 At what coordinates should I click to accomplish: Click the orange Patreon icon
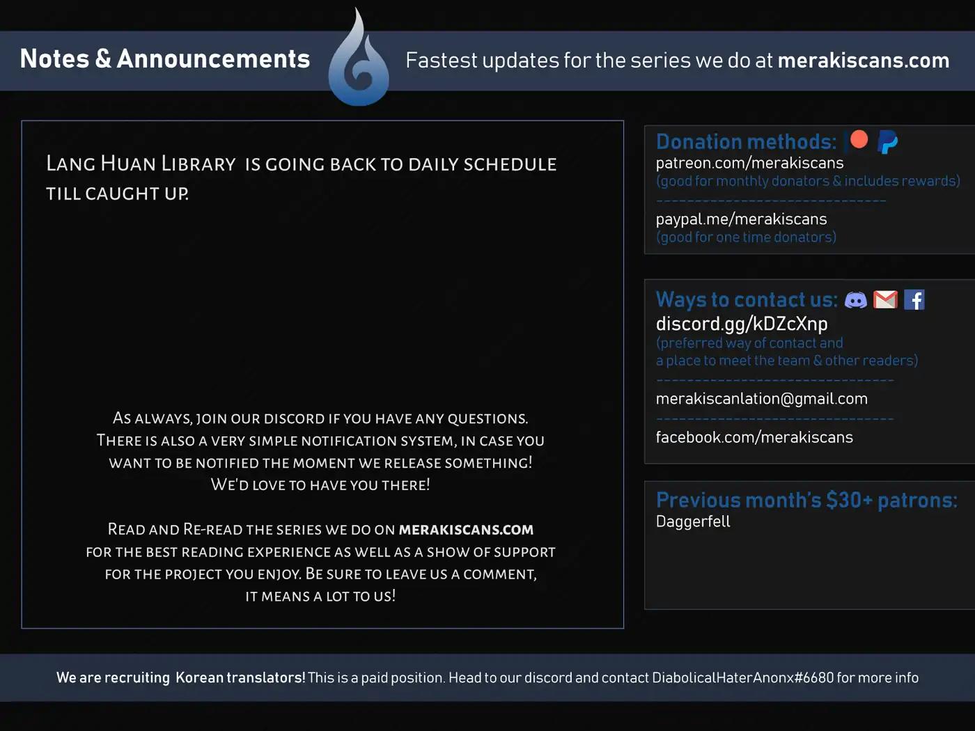click(859, 140)
